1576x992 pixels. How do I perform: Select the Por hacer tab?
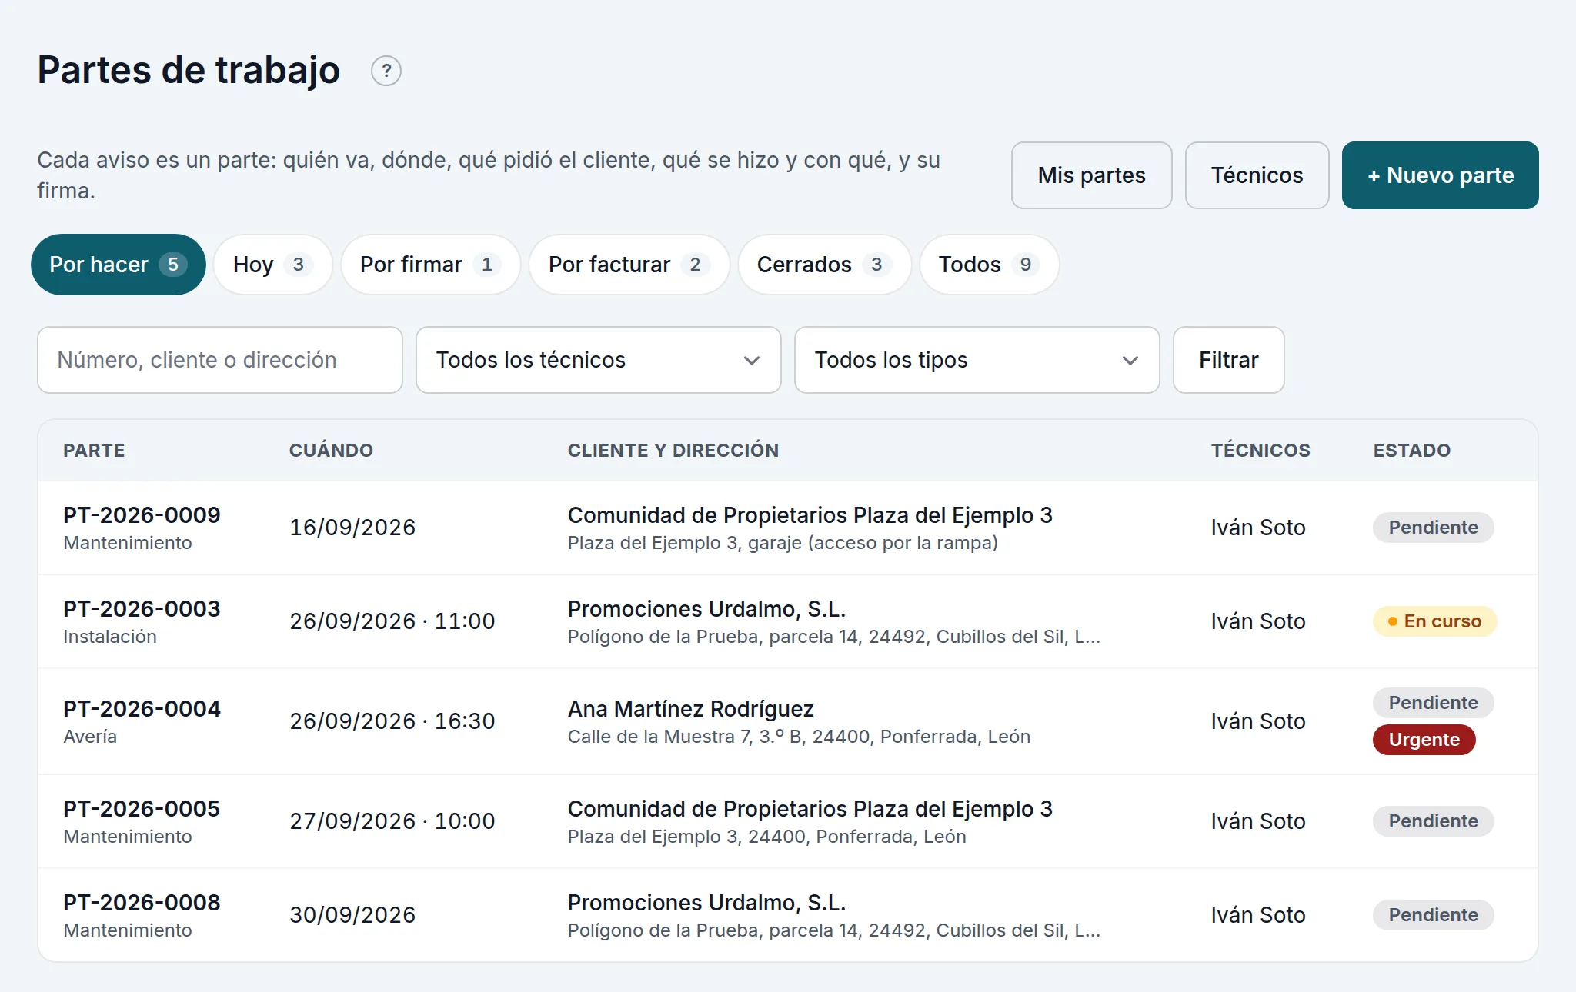[119, 265]
